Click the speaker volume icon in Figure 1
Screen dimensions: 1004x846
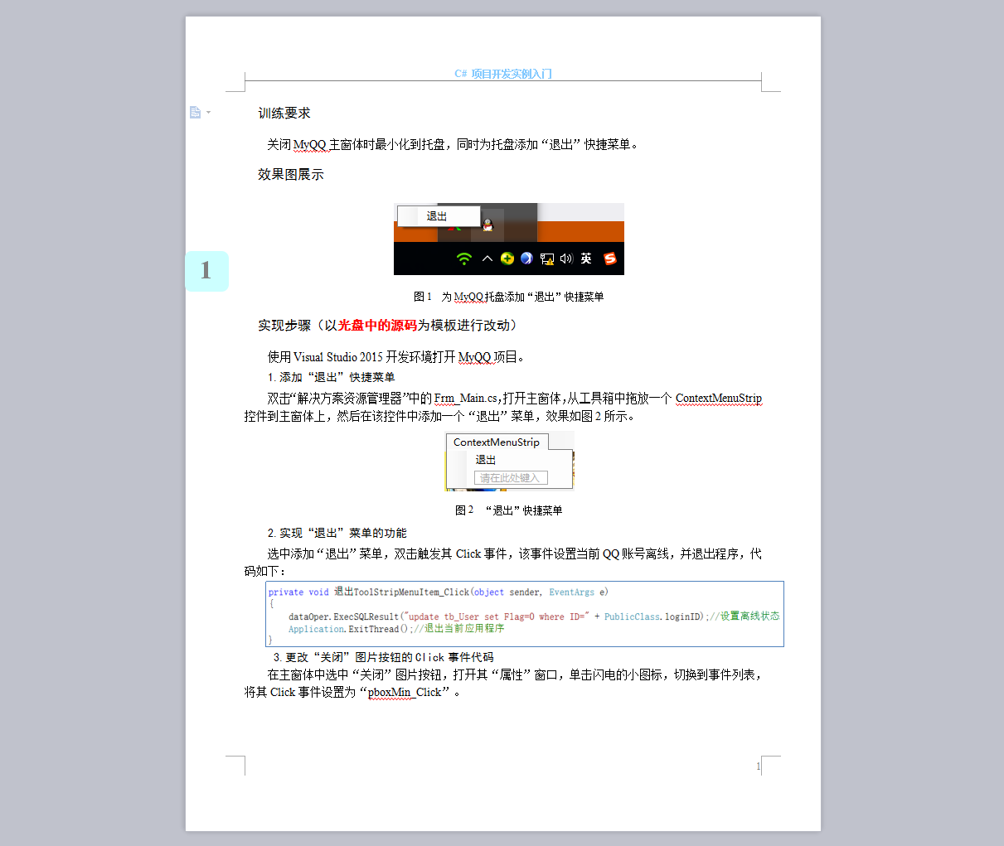[566, 259]
